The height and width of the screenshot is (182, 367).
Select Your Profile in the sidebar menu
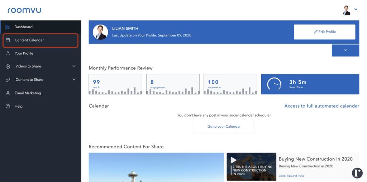click(24, 53)
